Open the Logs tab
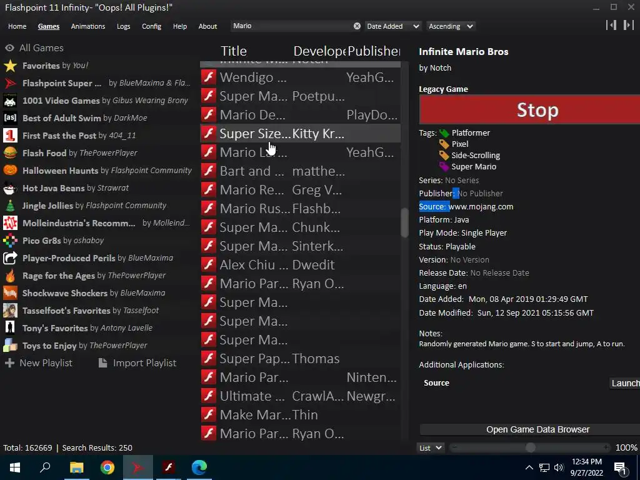Image resolution: width=640 pixels, height=480 pixels. [x=123, y=26]
